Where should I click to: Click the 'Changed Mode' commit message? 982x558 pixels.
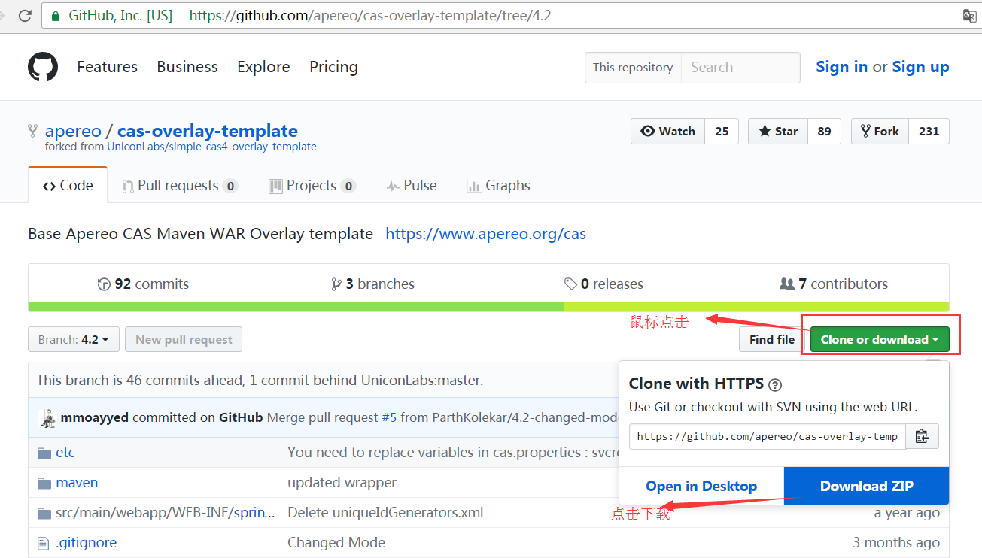pyautogui.click(x=336, y=543)
